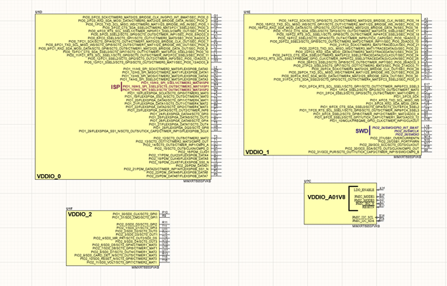This screenshot has width=447, height=286.
Task: Select the PIO2_11/SD0_VOLT pin name
Action: (x=122, y=262)
